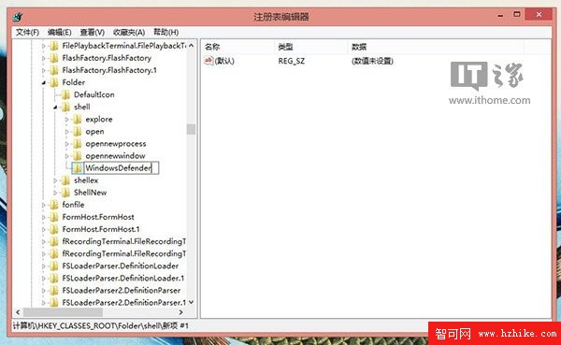The image size is (561, 345).
Task: Maximize the Registry Editor window
Action: pos(517,15)
